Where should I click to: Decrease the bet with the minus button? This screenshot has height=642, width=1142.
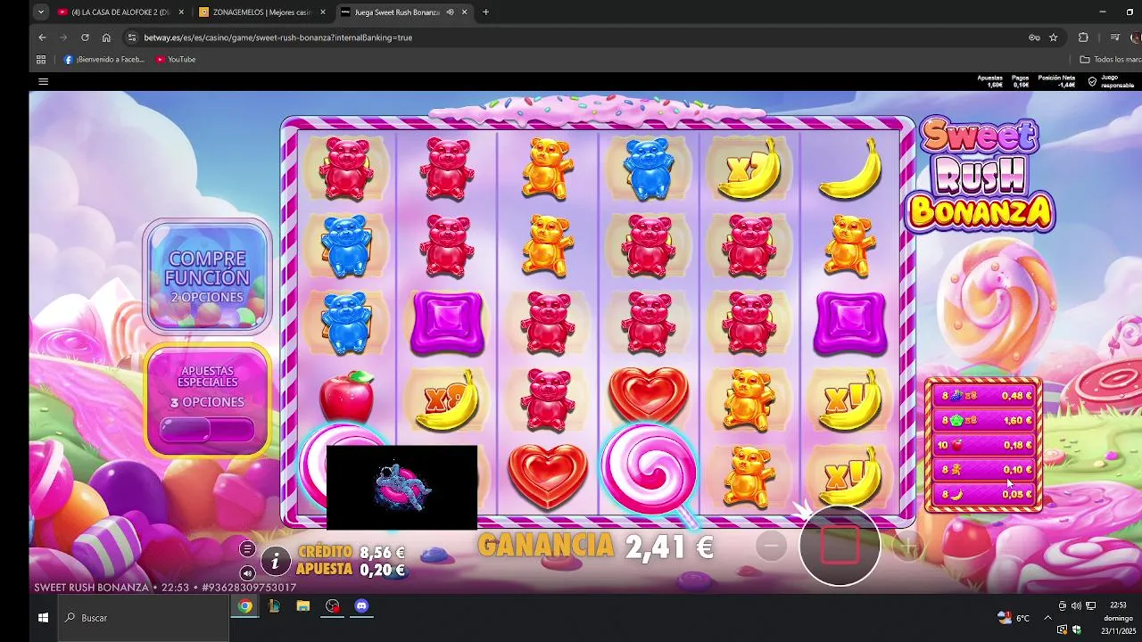(772, 546)
